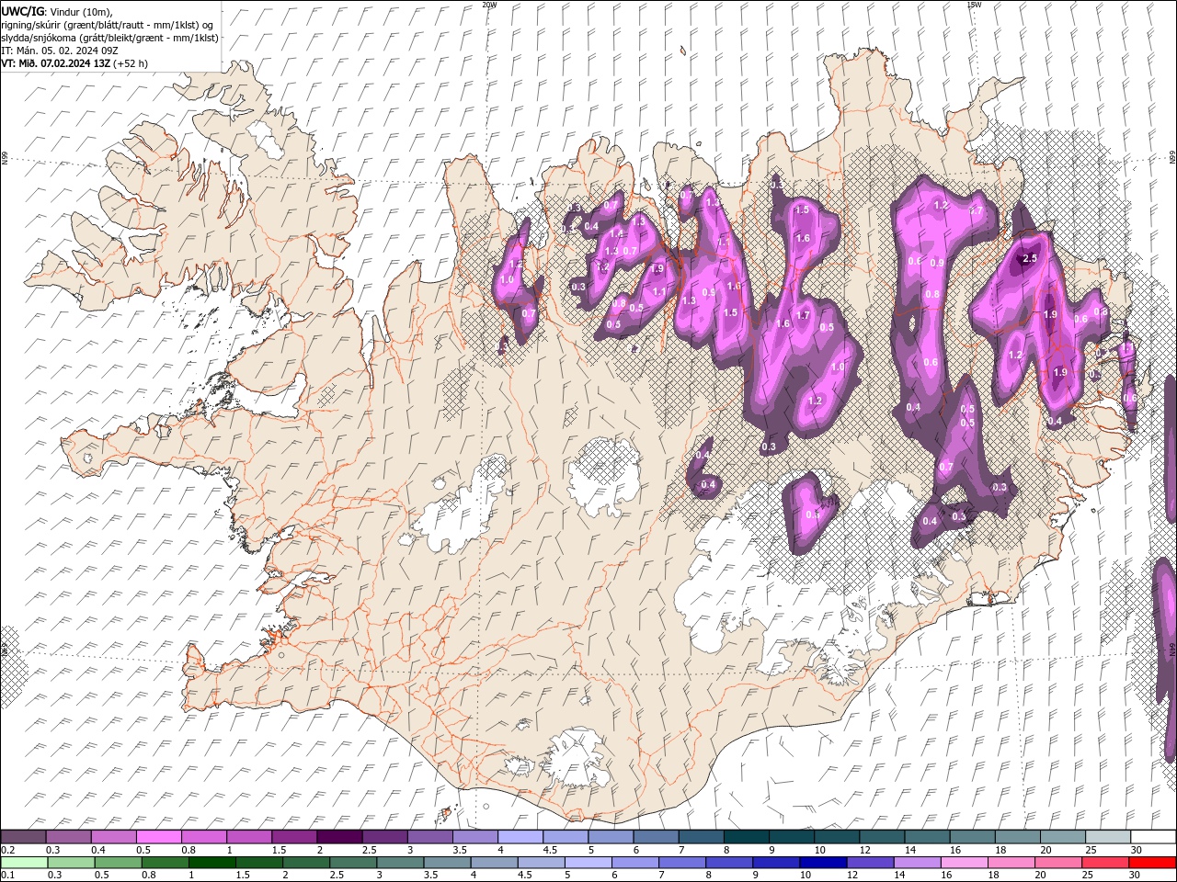Select the white 30 swatch in the upper legend row

tap(1153, 837)
